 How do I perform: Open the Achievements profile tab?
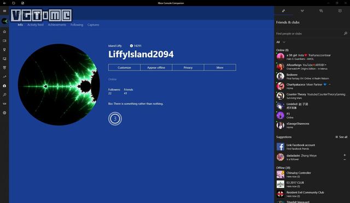[x=57, y=25]
